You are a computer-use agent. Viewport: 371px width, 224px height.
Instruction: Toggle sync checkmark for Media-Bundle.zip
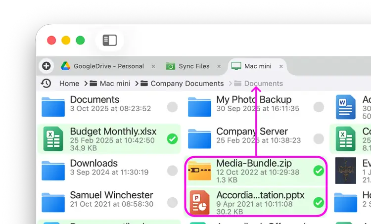[x=319, y=171]
